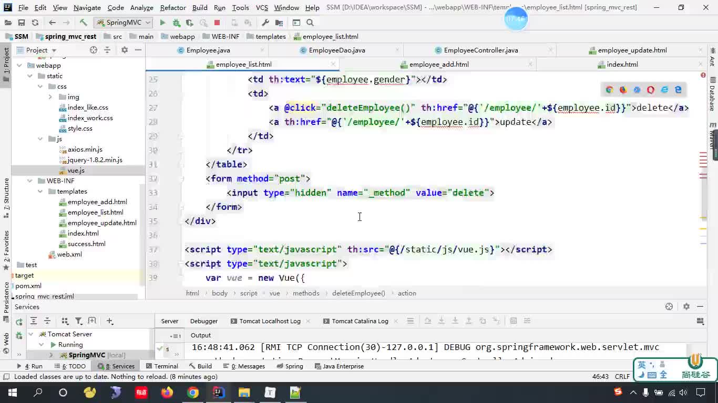The height and width of the screenshot is (403, 718).
Task: Click the Windows Start button
Action: coord(12,393)
